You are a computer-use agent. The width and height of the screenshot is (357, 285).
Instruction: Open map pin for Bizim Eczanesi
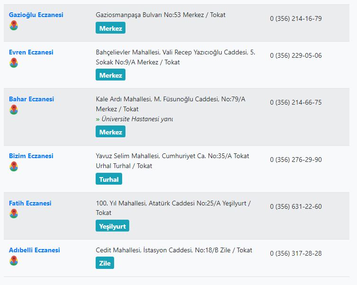click(x=14, y=166)
